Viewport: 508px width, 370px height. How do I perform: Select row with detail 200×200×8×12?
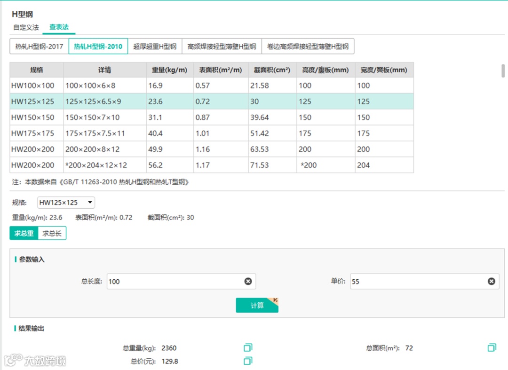pos(212,149)
